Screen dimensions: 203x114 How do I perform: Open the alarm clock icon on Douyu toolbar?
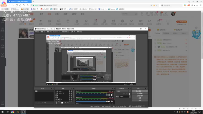[113, 21]
